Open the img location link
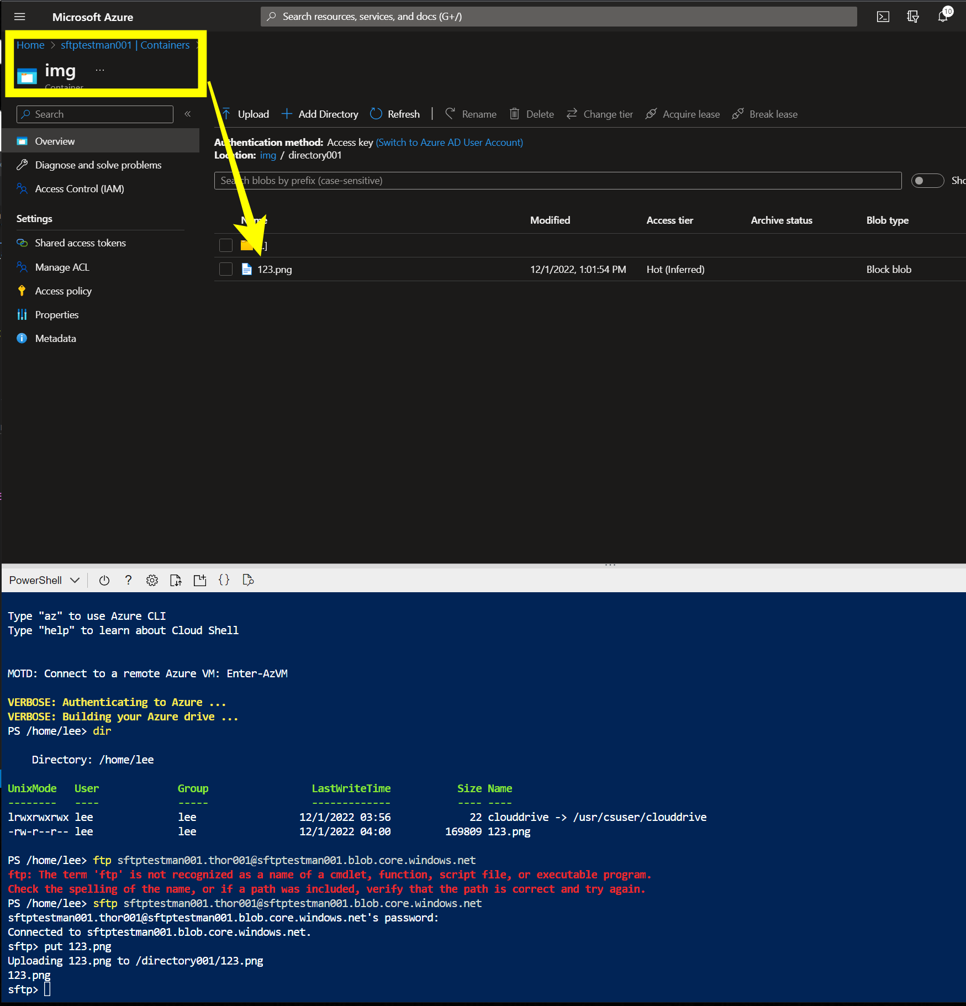This screenshot has height=1006, width=966. pyautogui.click(x=268, y=155)
